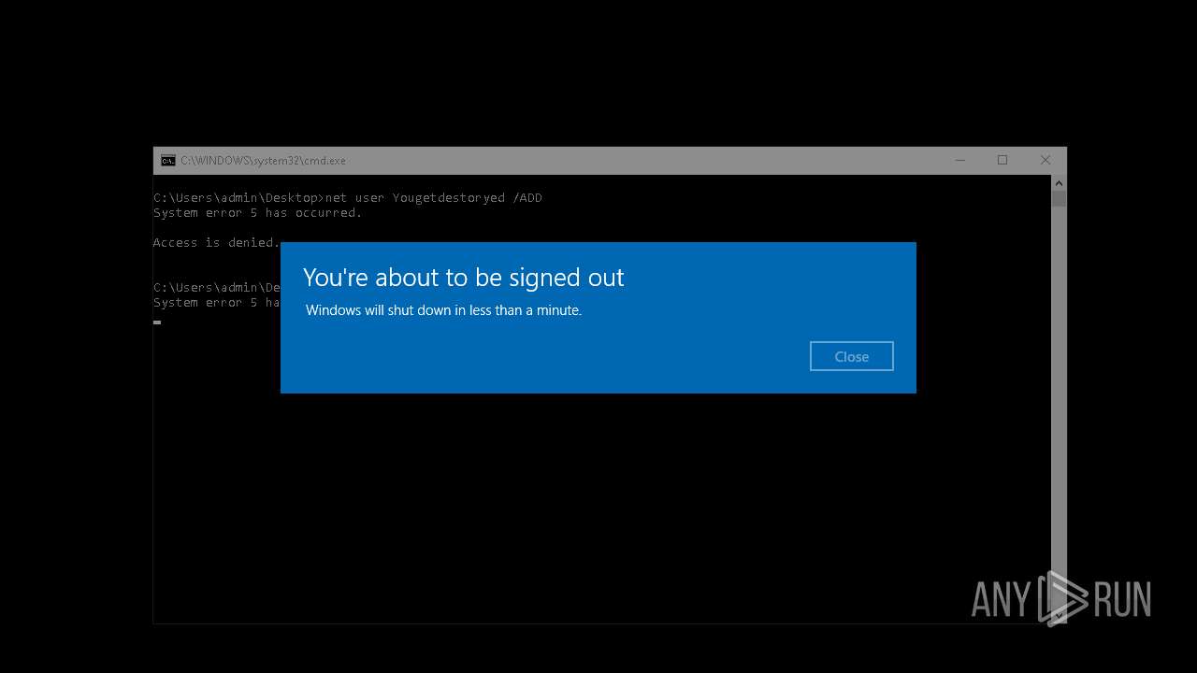Viewport: 1197px width, 673px height.
Task: Click the cmd scrollbar down arrow
Action: click(x=1059, y=615)
